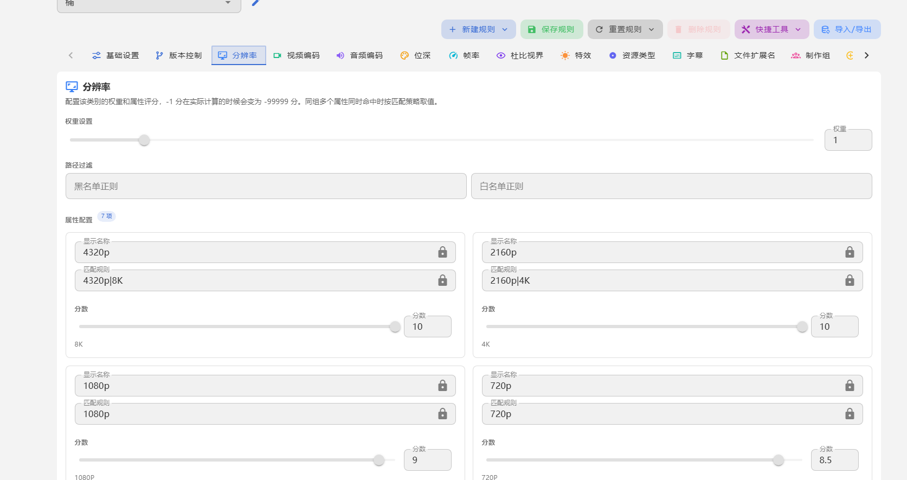This screenshot has height=480, width=907.
Task: Open the 新建规则 dropdown button
Action: (478, 29)
